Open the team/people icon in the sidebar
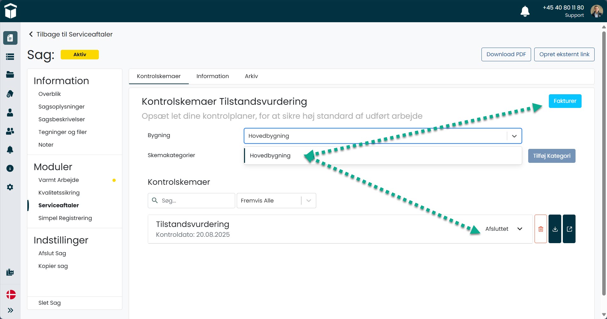 pos(10,131)
